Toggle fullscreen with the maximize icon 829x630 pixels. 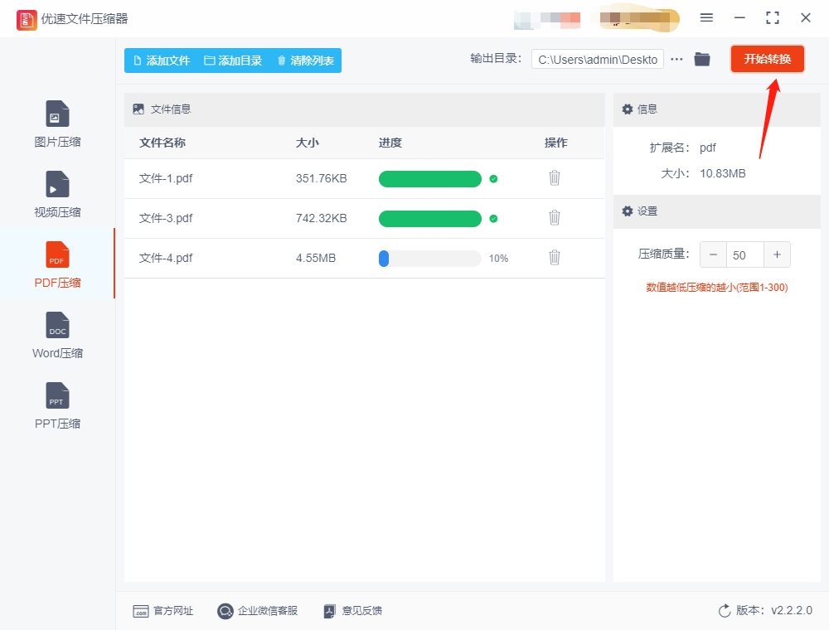pos(773,18)
